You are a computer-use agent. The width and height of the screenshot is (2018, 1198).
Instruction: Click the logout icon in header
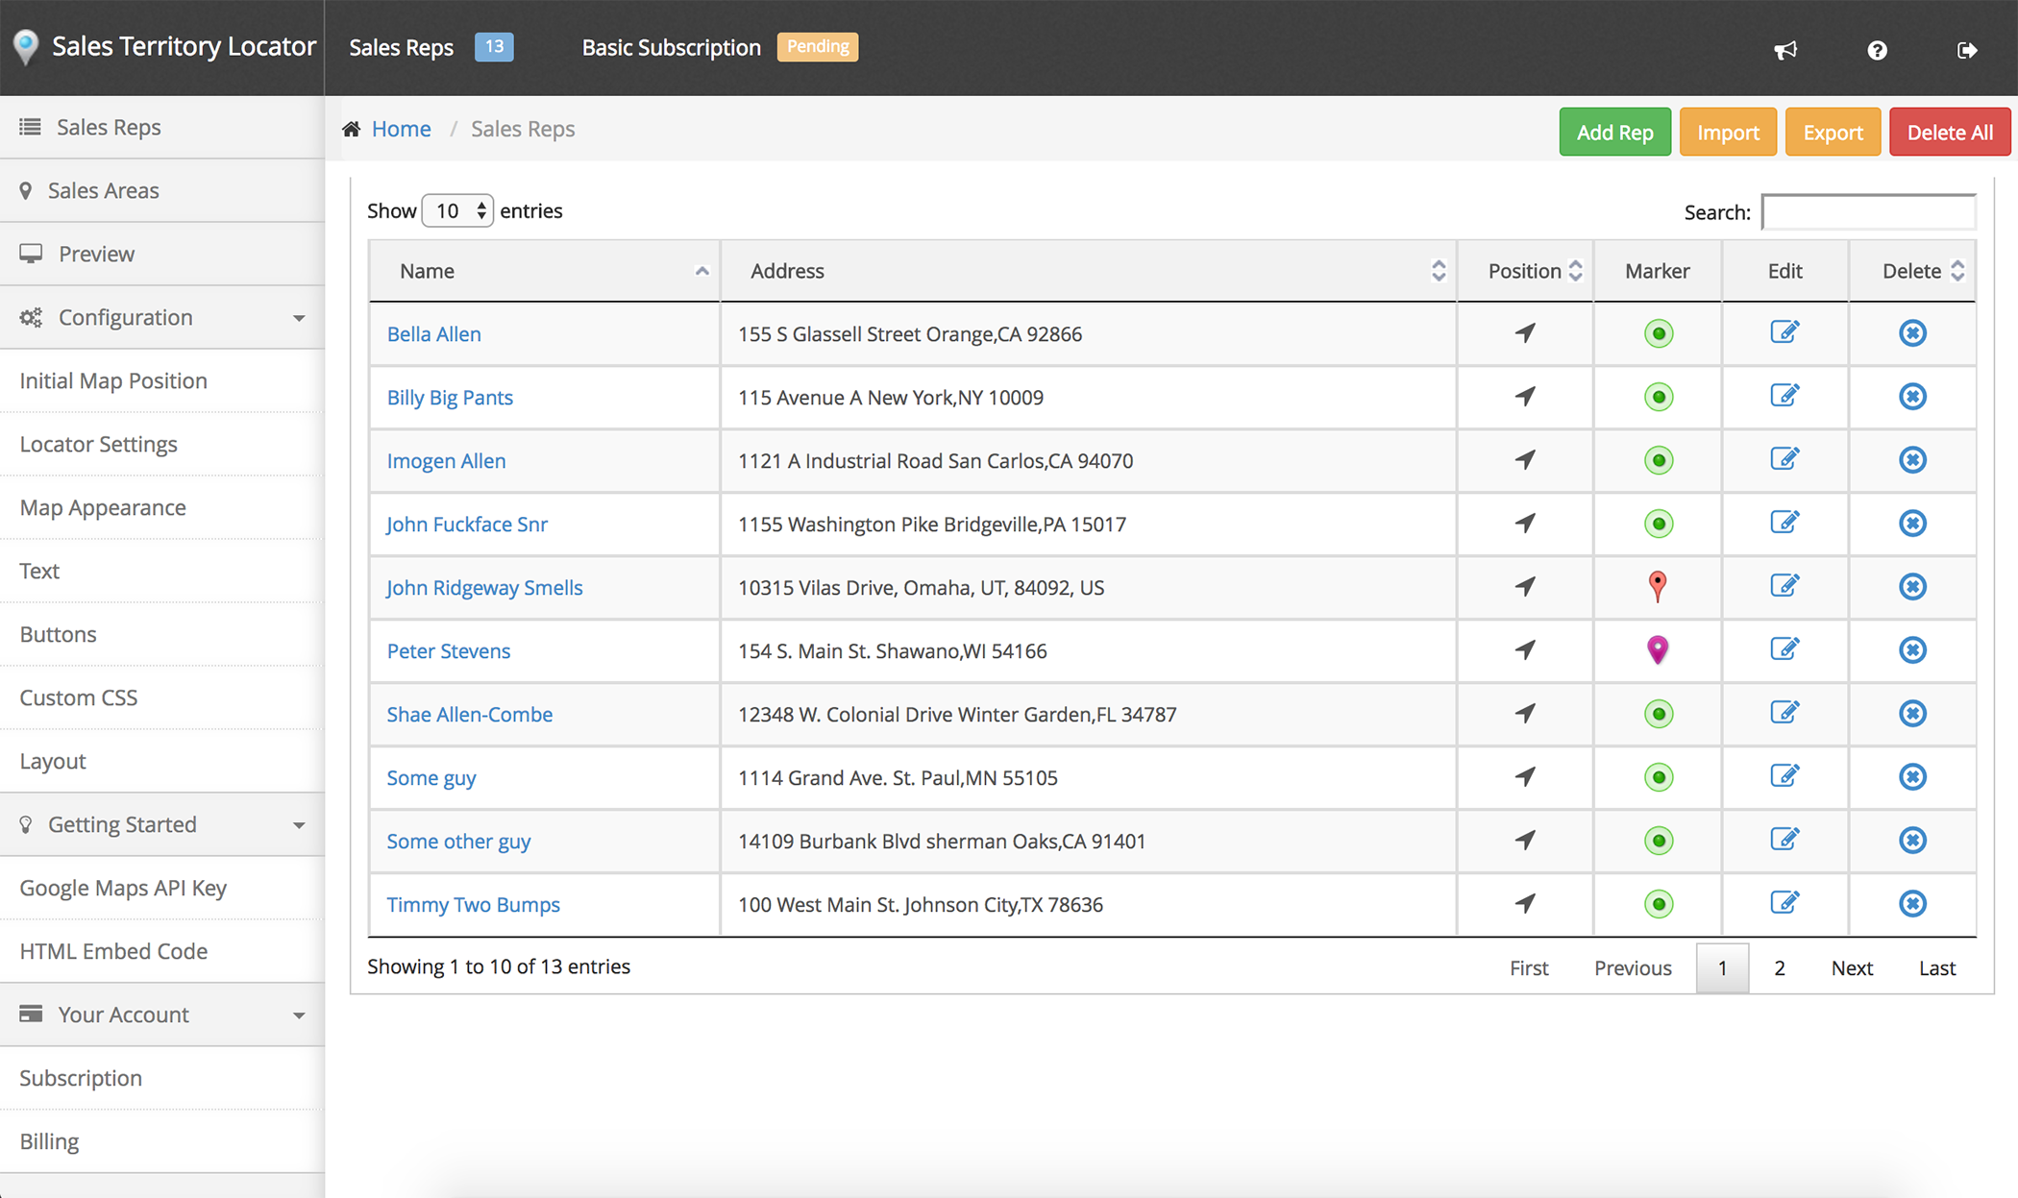click(1967, 50)
